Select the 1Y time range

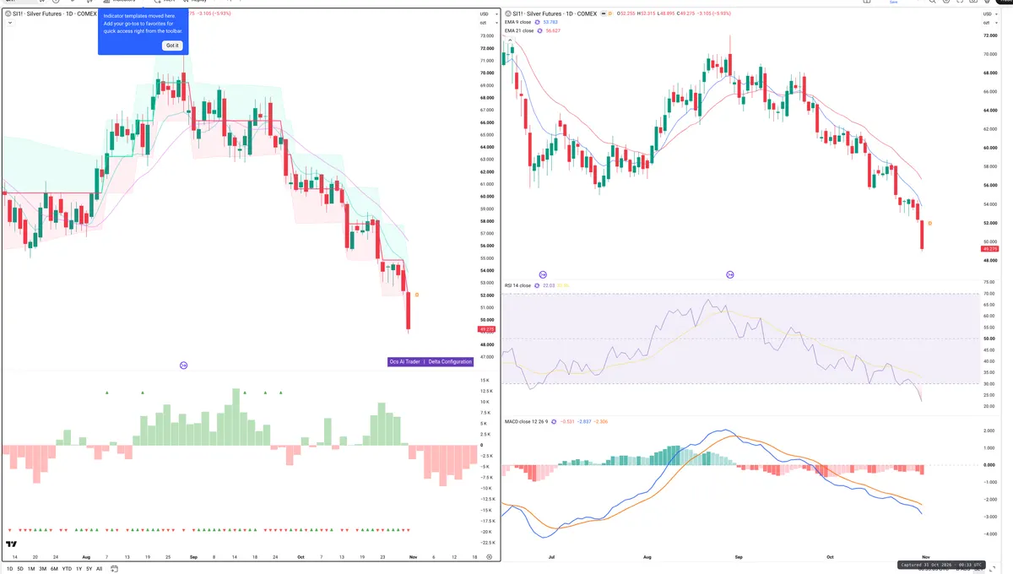(x=79, y=569)
